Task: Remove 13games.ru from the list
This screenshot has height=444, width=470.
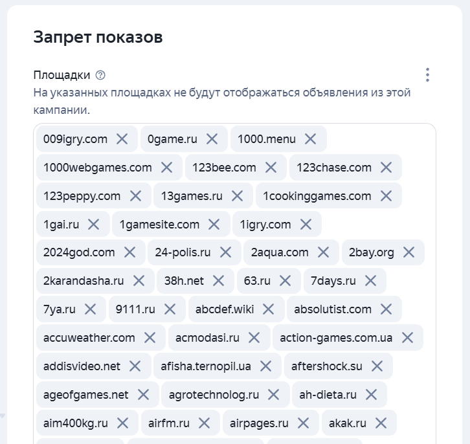Action: pyautogui.click(x=237, y=196)
